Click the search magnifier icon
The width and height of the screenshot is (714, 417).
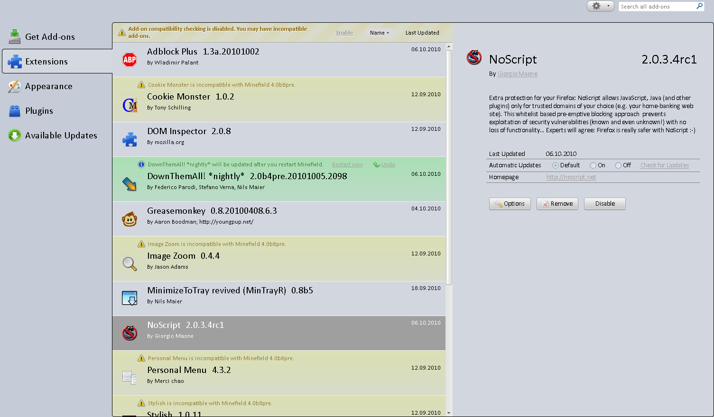point(699,6)
